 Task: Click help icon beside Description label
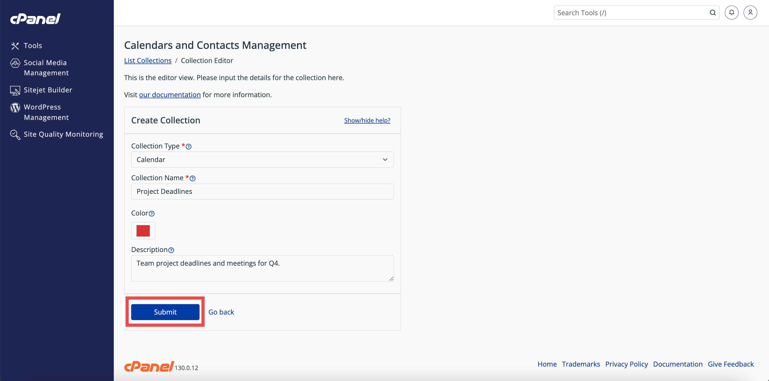click(171, 250)
